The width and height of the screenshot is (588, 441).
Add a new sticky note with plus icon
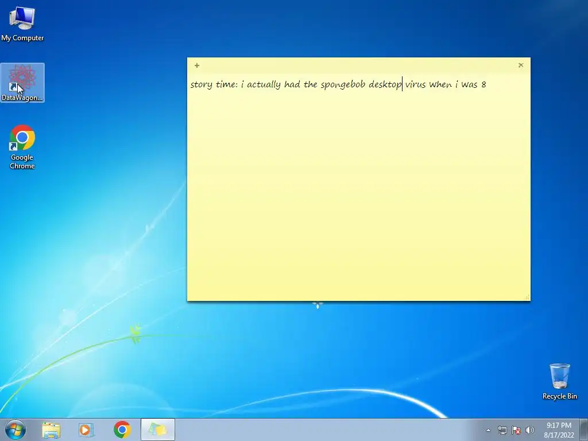197,65
